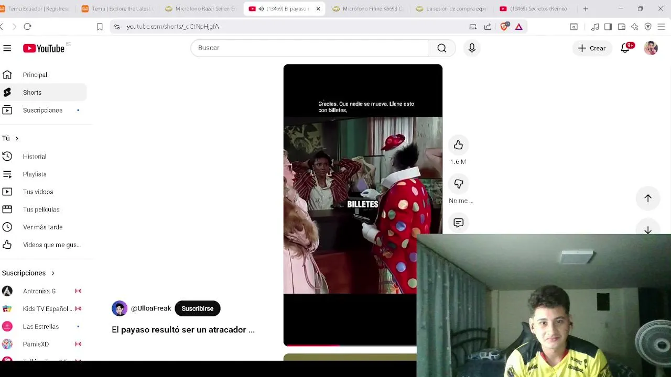Open browser main menu hamburger
Image resolution: width=671 pixels, height=377 pixels.
pyautogui.click(x=662, y=27)
